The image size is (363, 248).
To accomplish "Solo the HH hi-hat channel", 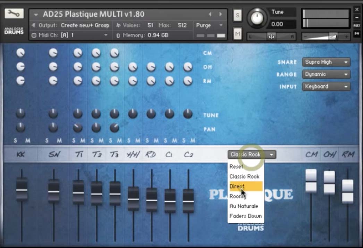I will [129, 140].
